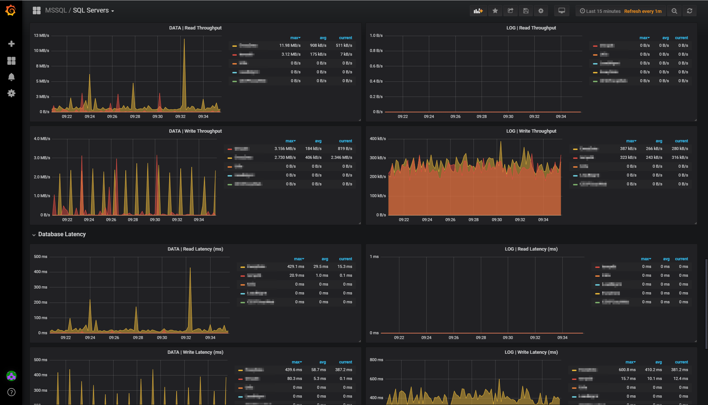Click first yellow series swatch in DATA Read Throughput legend
The height and width of the screenshot is (405, 708).
(235, 46)
